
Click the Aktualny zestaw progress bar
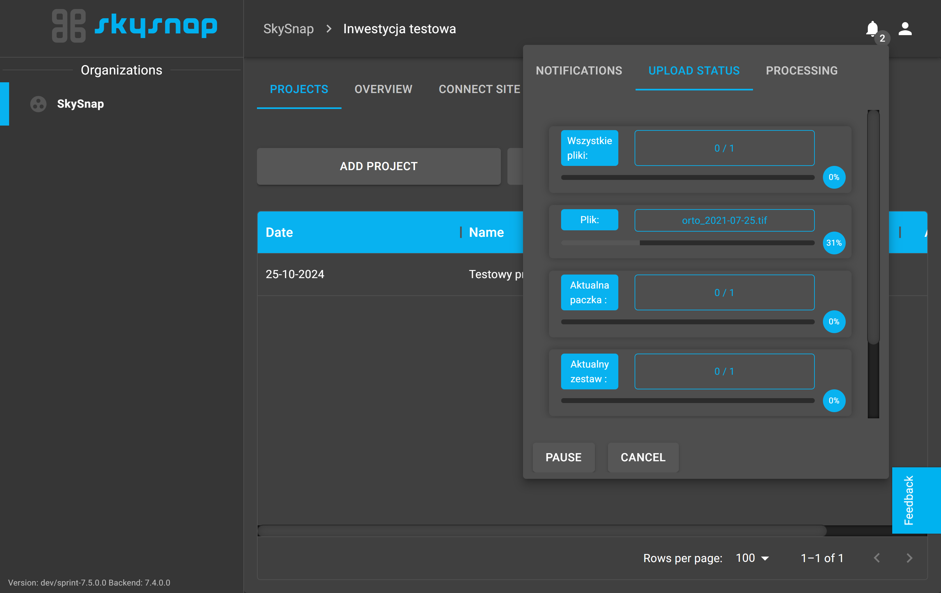[x=687, y=401]
